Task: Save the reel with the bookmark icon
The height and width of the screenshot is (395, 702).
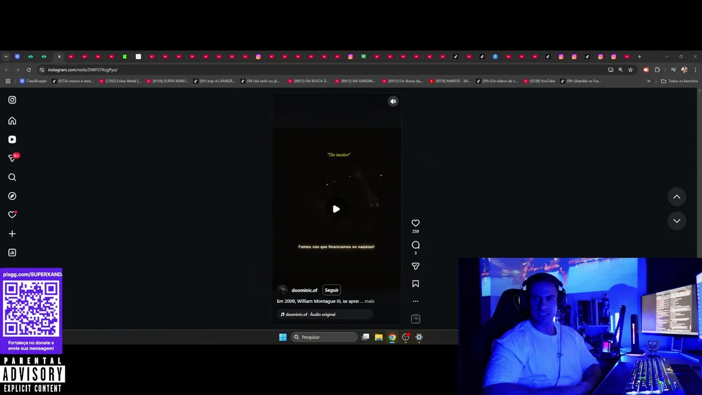Action: pos(415,284)
